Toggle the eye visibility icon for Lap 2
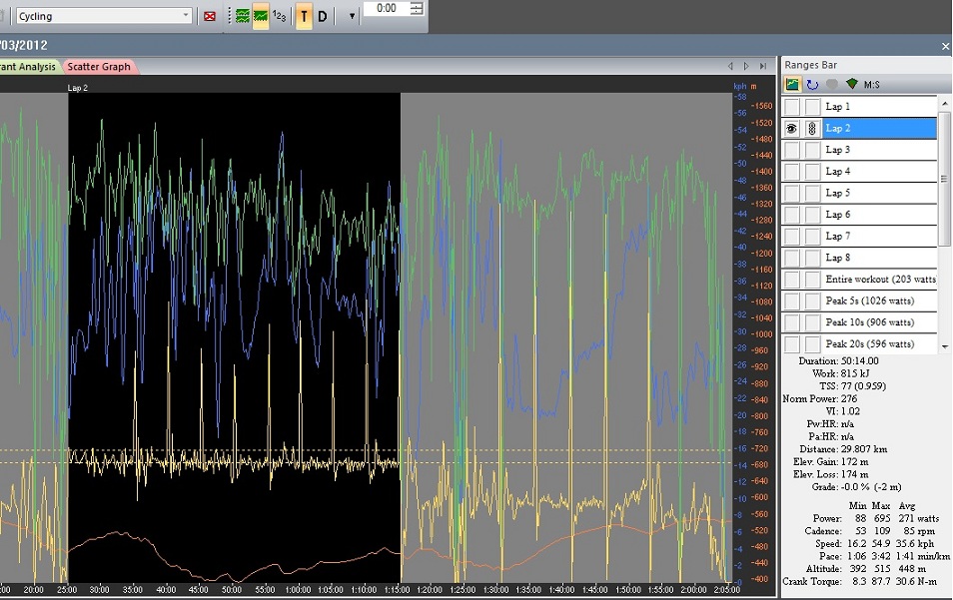The height and width of the screenshot is (600, 953). pos(791,129)
